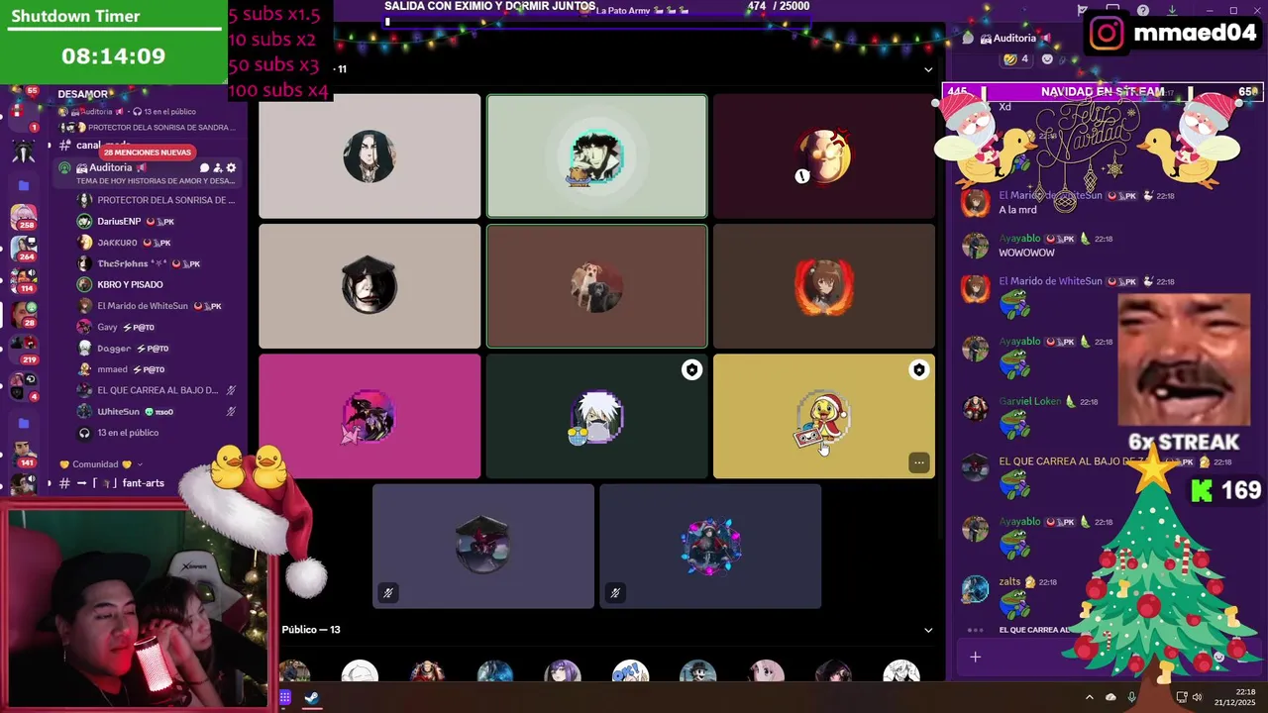
Task: Click mmaed in the speaker list
Action: 112,369
